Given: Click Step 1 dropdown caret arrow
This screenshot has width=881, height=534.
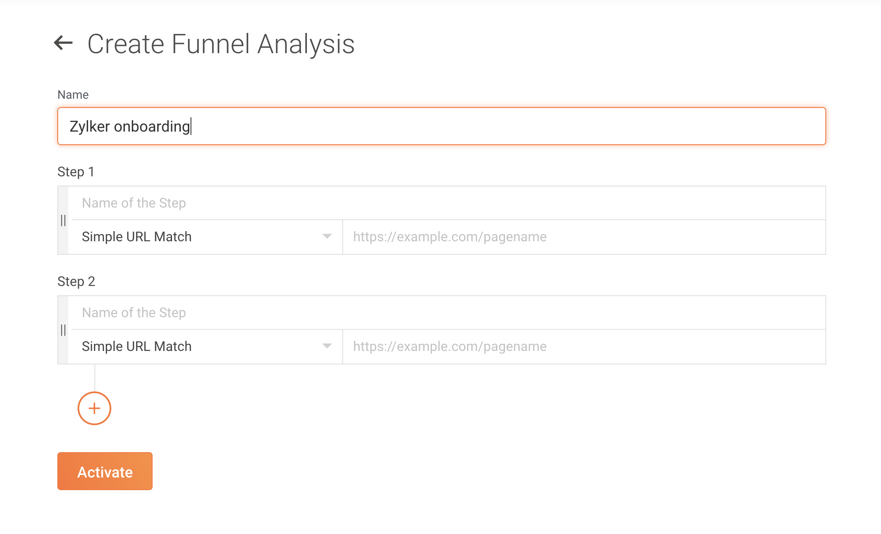Looking at the screenshot, I should point(327,237).
